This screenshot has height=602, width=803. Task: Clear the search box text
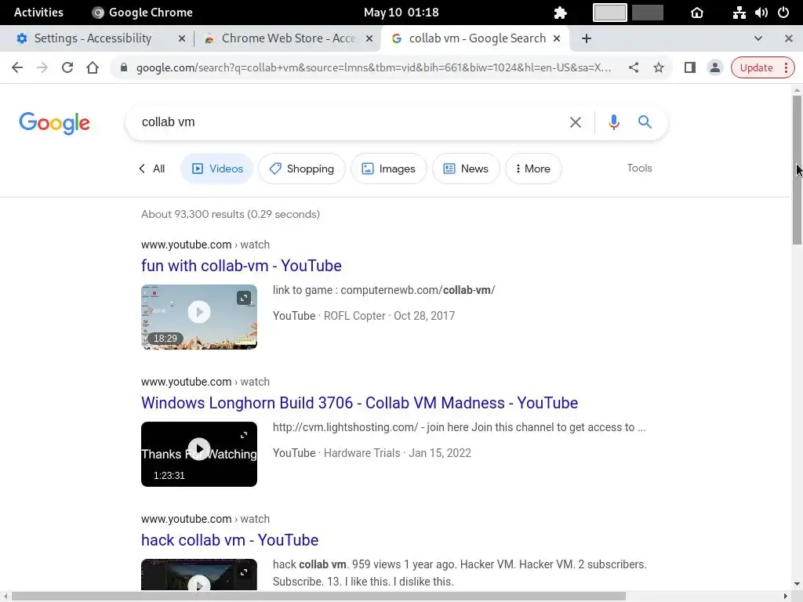point(576,122)
